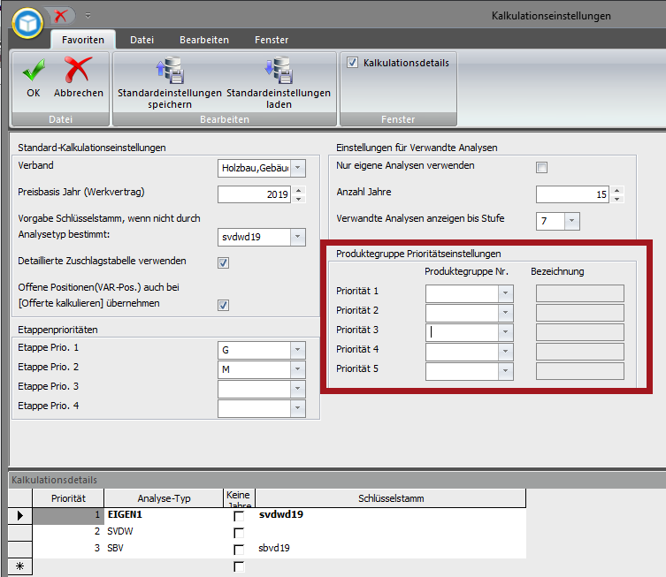Open the round application cube menu button
666x577 pixels.
(27, 23)
